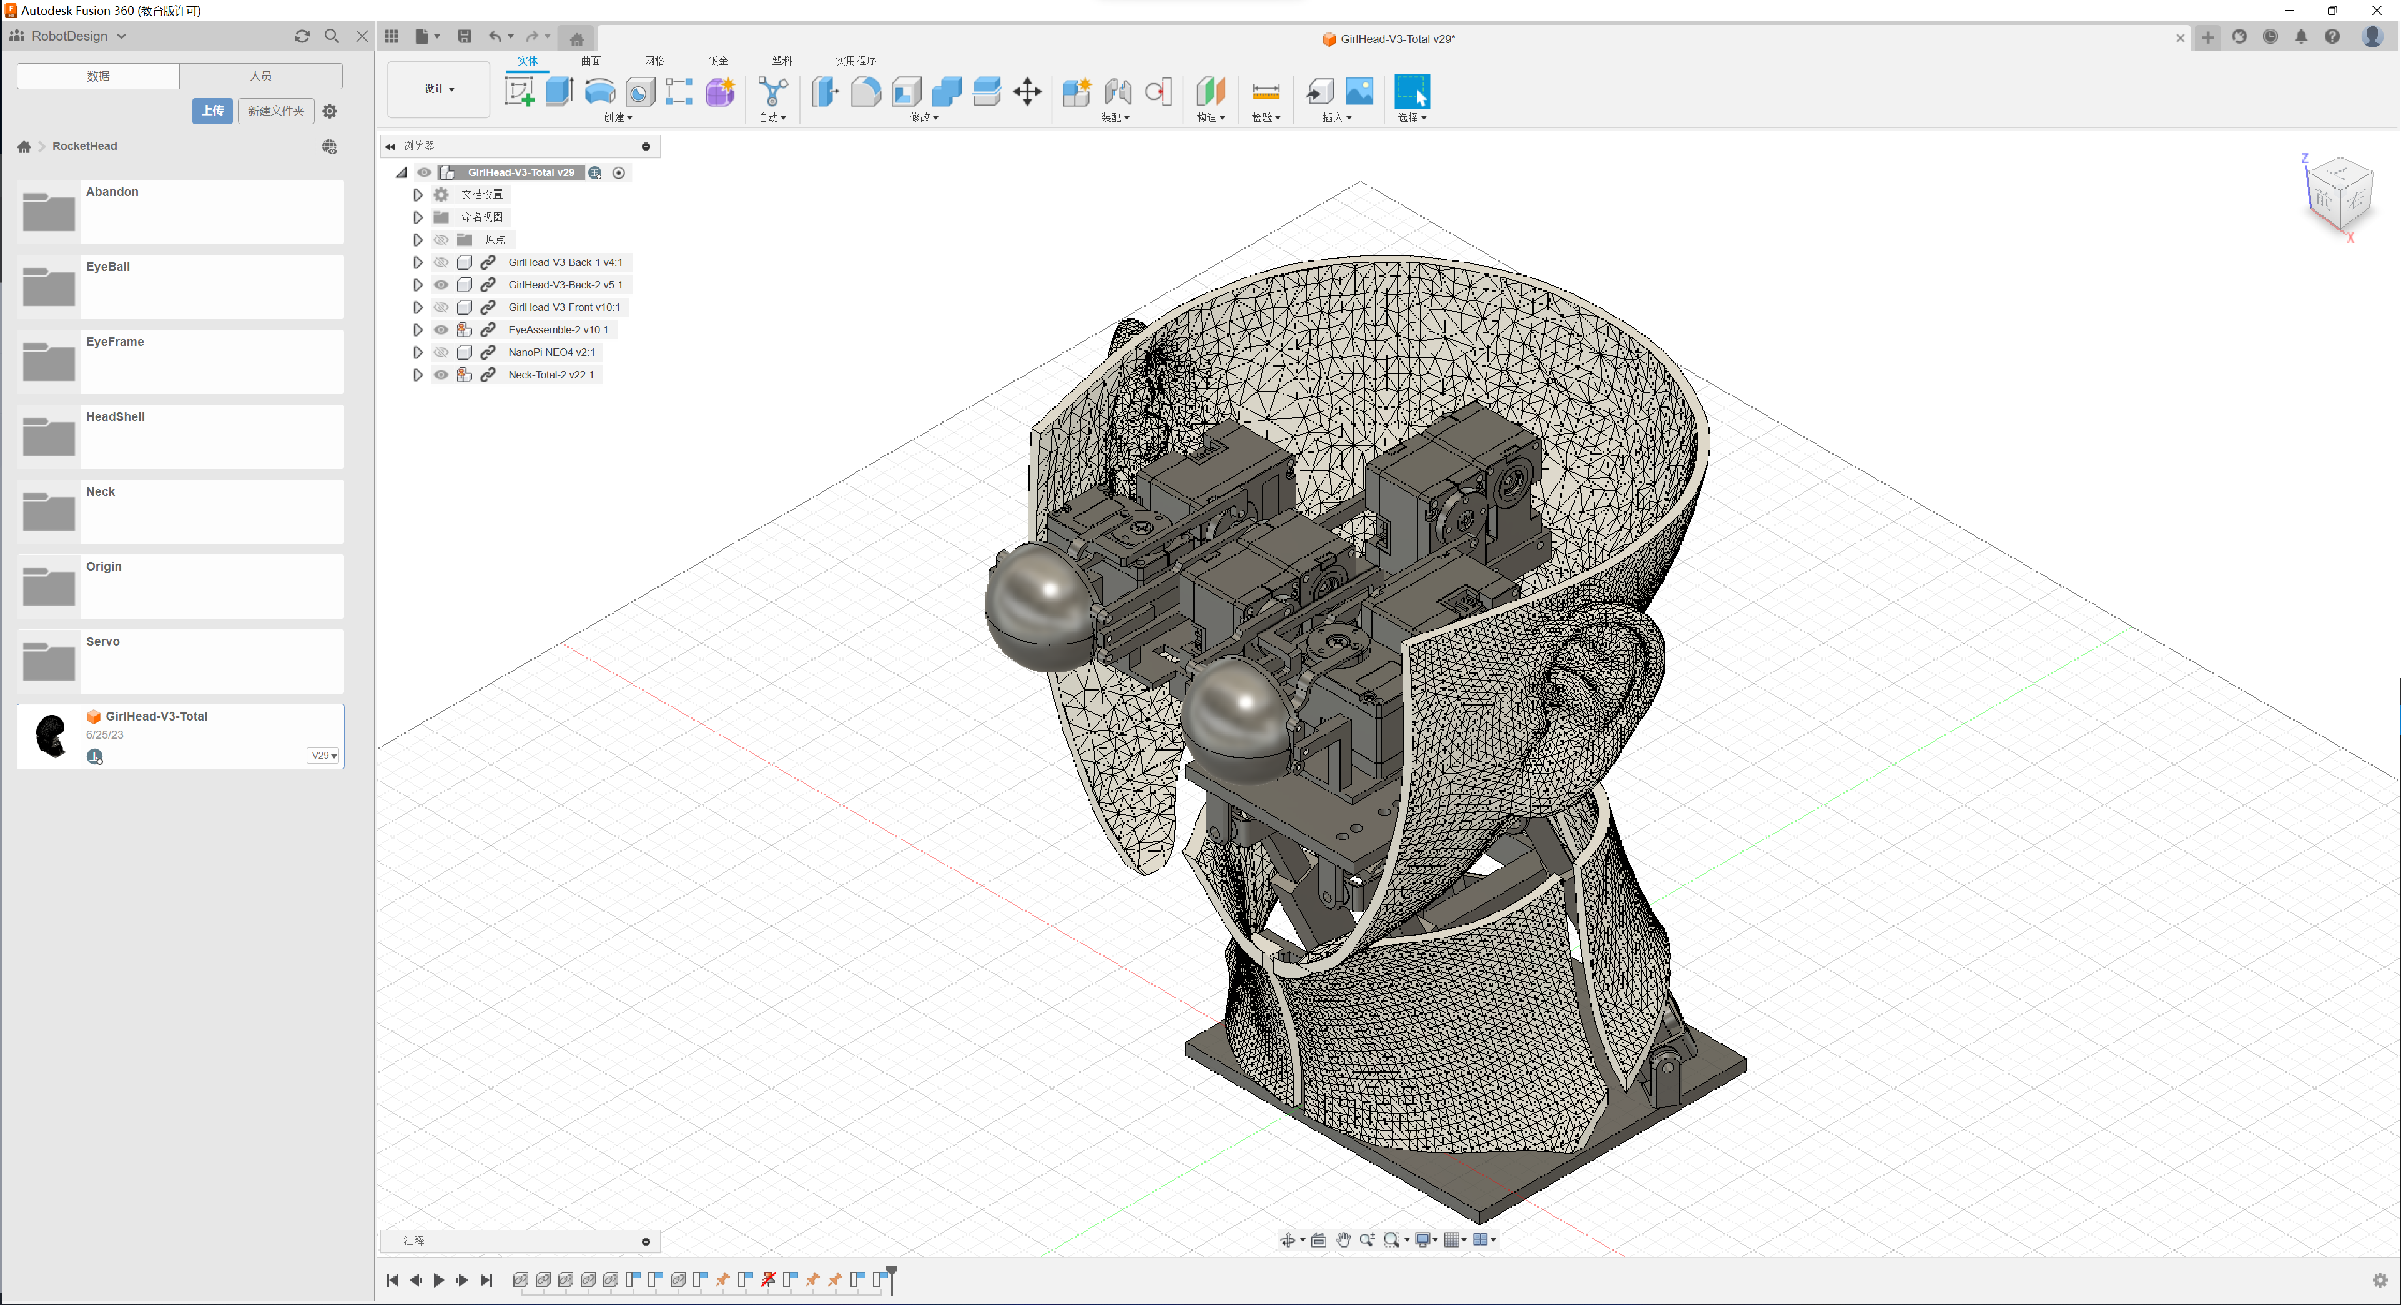
Task: Toggle visibility of root GirlHead-V3-Total v29
Action: click(x=424, y=172)
